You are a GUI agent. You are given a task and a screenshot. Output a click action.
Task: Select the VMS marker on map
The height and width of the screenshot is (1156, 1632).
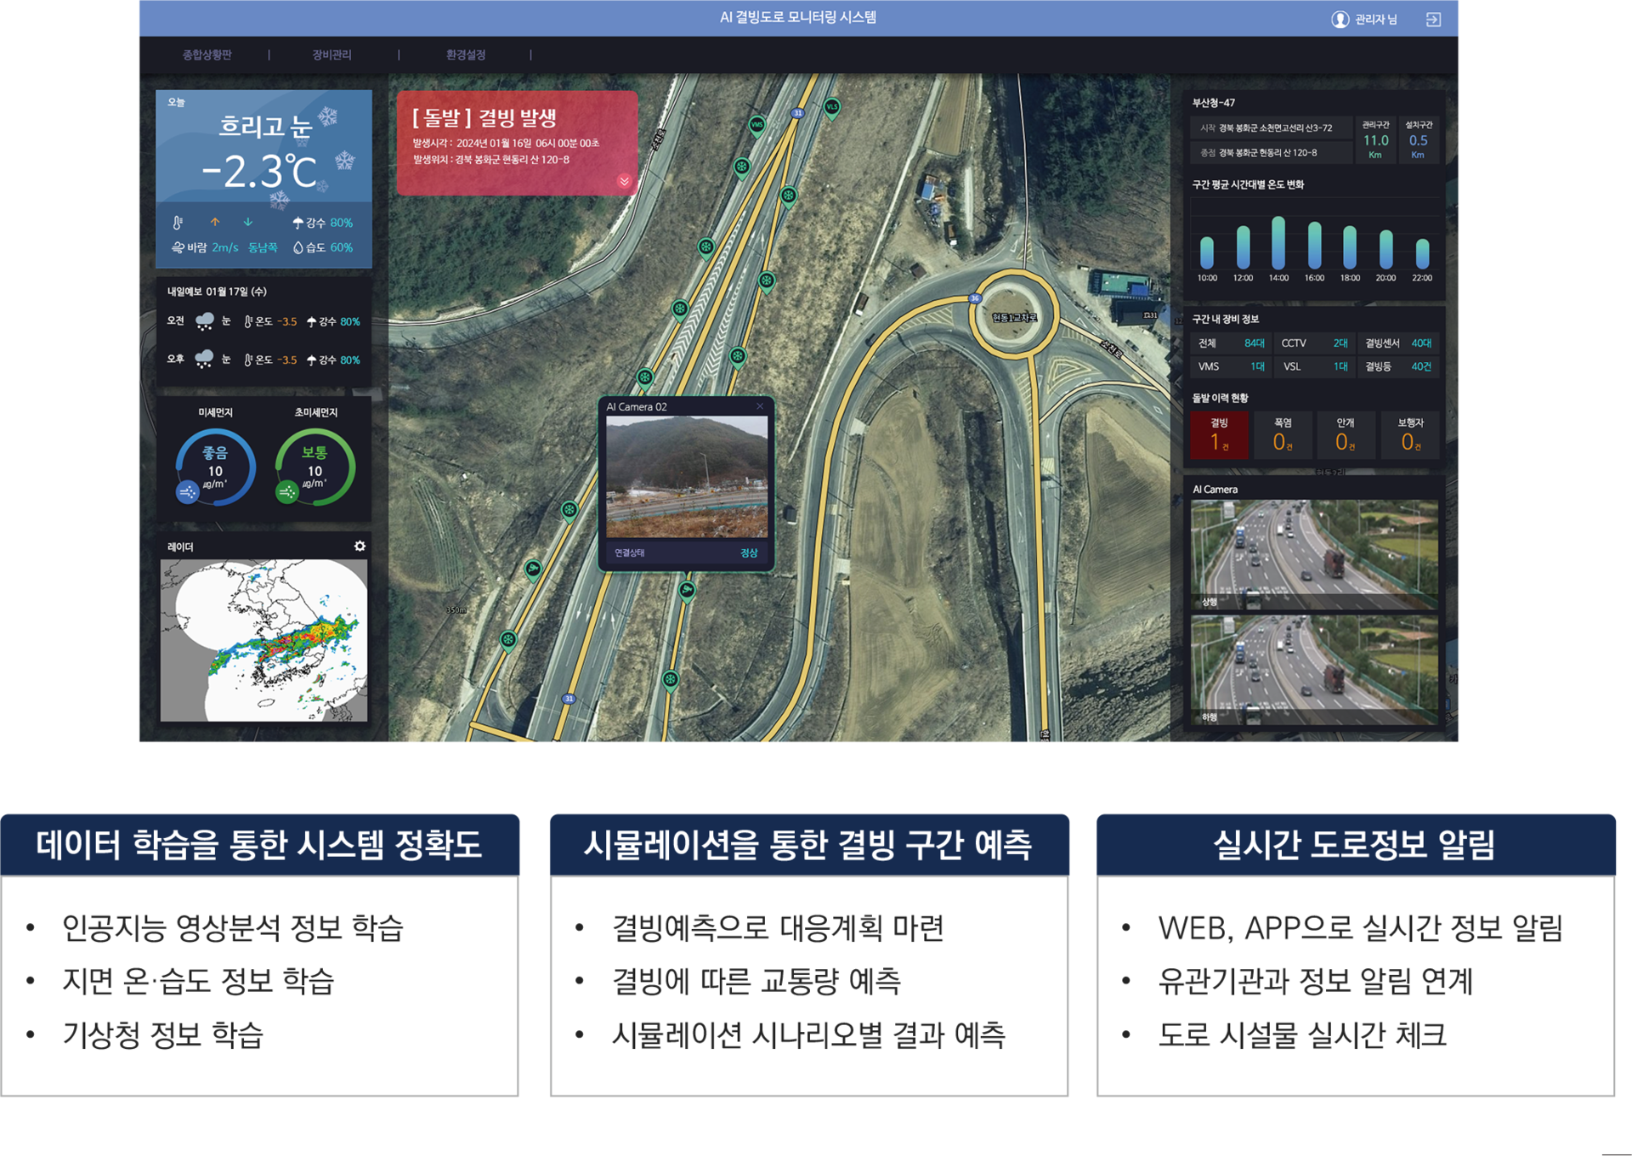756,125
